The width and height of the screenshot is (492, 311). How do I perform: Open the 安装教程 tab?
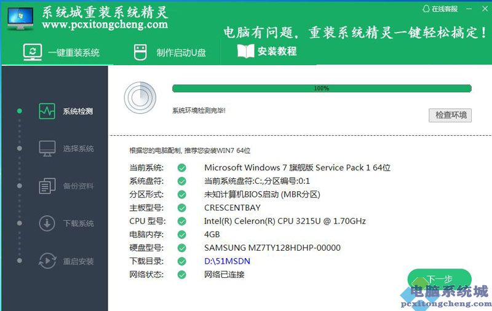click(267, 51)
